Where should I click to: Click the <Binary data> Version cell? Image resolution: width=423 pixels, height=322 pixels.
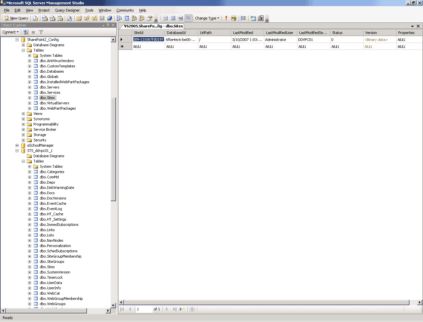380,40
